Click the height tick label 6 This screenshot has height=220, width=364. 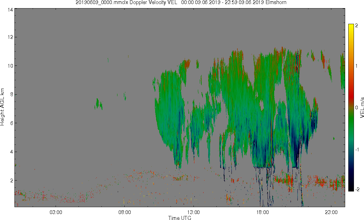[x=11, y=123]
